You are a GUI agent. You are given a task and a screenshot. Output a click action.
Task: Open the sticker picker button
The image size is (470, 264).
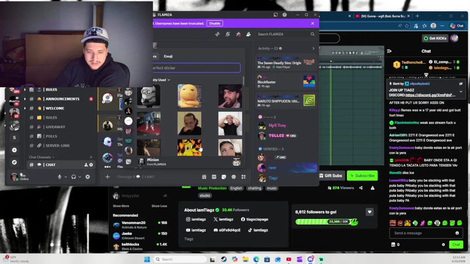point(224,177)
